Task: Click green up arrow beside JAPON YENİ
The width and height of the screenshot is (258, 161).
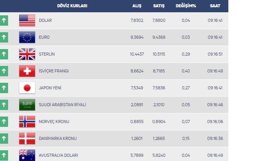Action: 4,88
